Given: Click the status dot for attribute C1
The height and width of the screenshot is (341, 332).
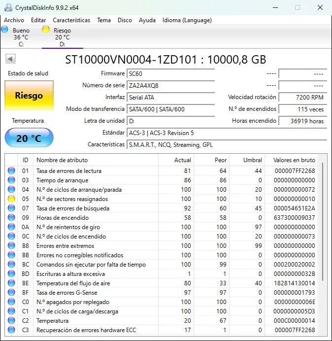Looking at the screenshot, I should click(11, 311).
